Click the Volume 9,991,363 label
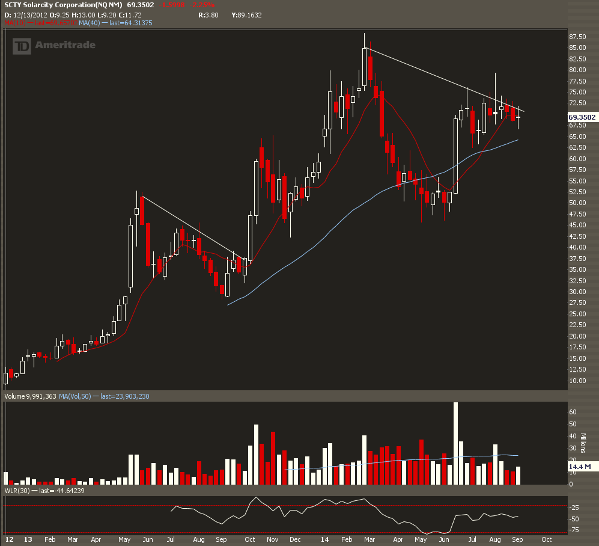 click(x=30, y=396)
